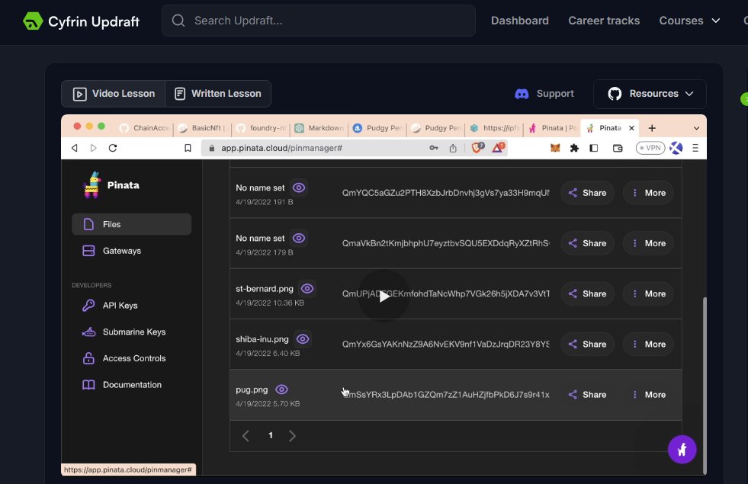
Task: Switch to the Written Lesson tab
Action: point(218,94)
